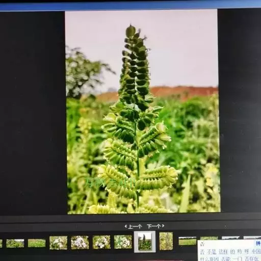Open wide field thumbnail right of the tall one
This screenshot has width=261, height=261.
click(x=188, y=241)
